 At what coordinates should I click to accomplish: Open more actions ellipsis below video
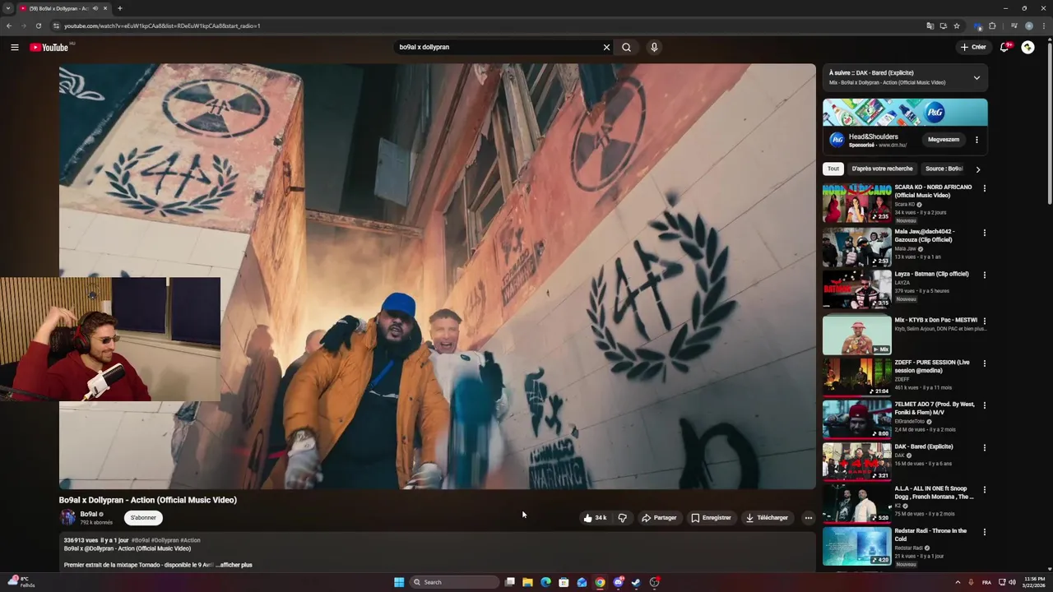click(808, 518)
